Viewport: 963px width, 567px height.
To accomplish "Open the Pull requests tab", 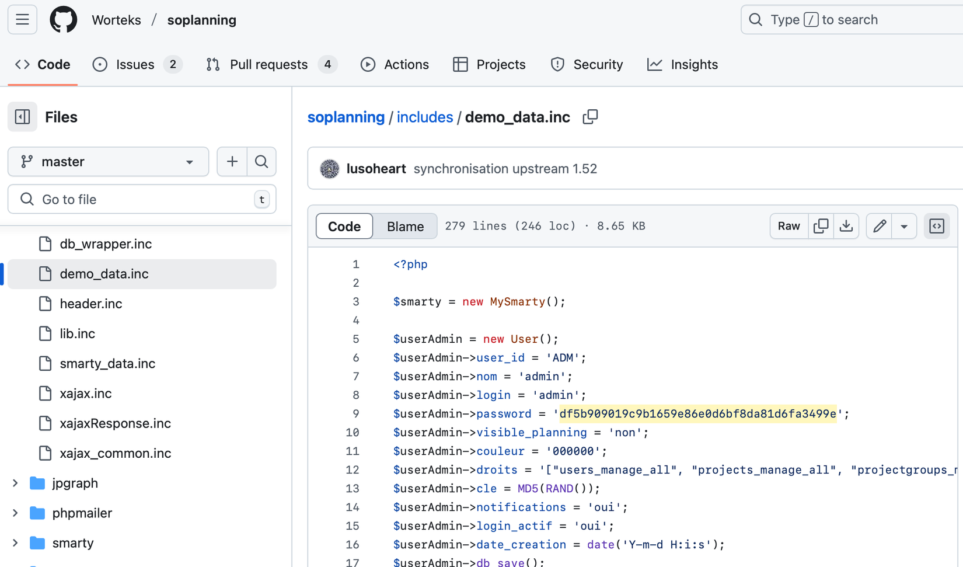I will (268, 64).
